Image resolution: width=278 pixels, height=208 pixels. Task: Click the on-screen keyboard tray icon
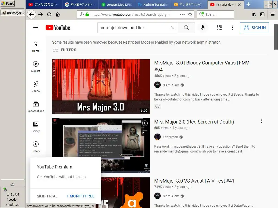pyautogui.click(x=12, y=185)
